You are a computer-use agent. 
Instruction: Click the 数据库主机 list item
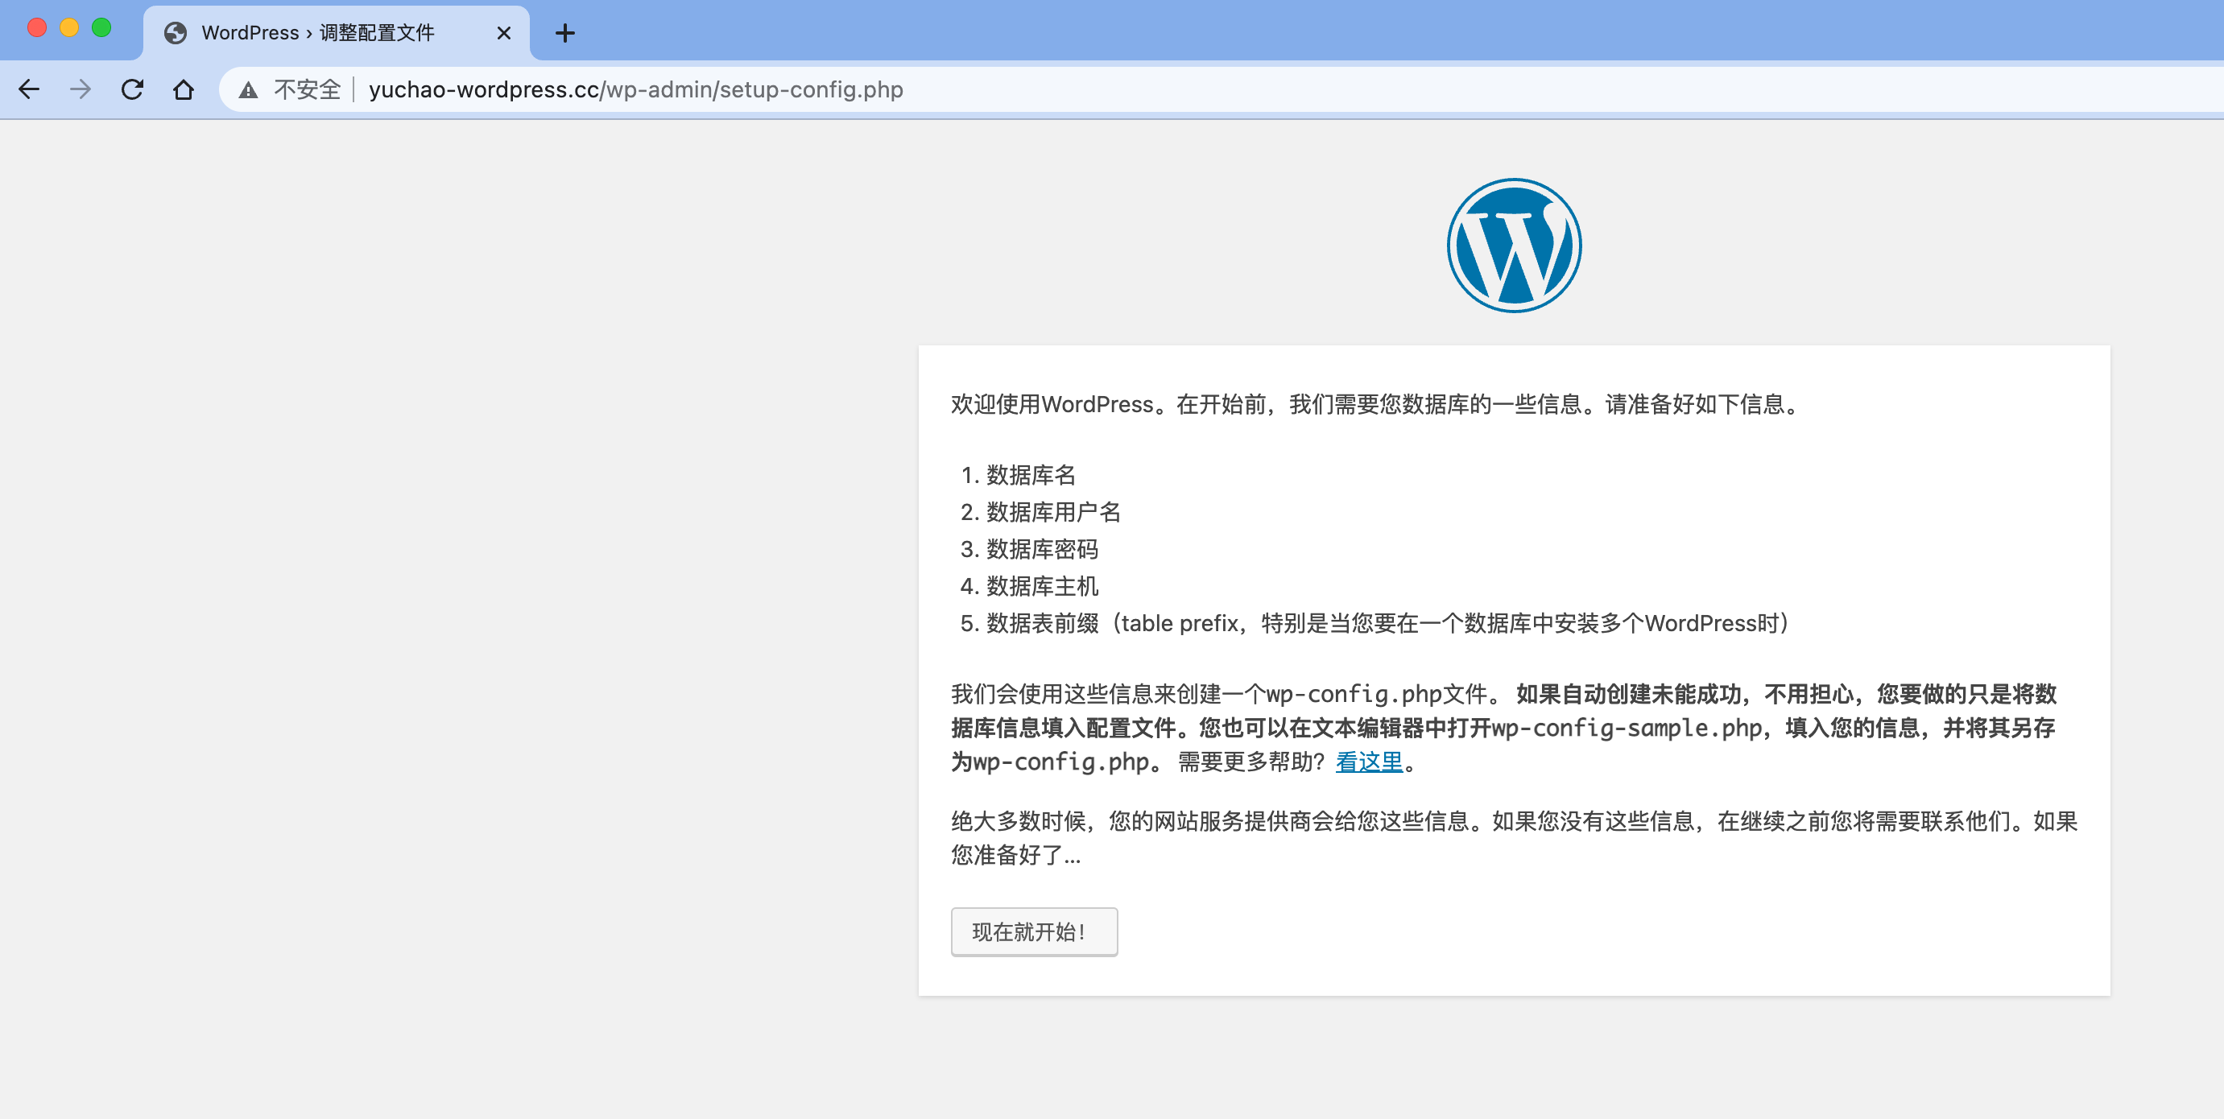pyautogui.click(x=1042, y=586)
